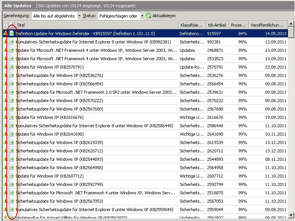The width and height of the screenshot is (295, 221).
Task: Select Update für Windows XP (KB2641690)
Action: tap(50, 134)
